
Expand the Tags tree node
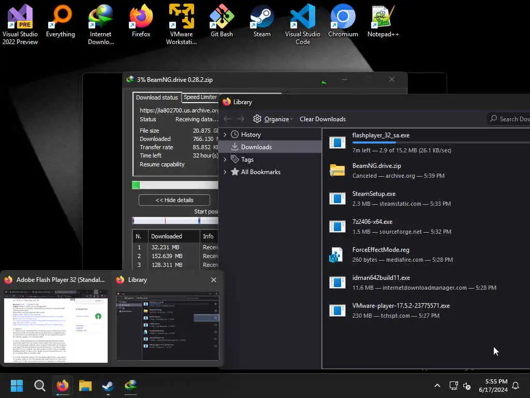click(x=225, y=160)
